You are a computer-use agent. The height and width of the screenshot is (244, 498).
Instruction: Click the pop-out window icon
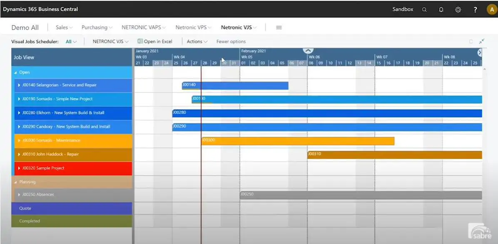[x=471, y=42]
